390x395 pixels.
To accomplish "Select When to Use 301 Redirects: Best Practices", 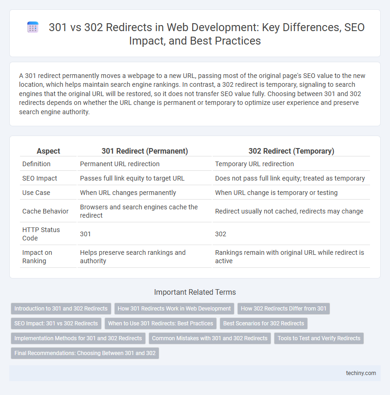I will pyautogui.click(x=161, y=324).
